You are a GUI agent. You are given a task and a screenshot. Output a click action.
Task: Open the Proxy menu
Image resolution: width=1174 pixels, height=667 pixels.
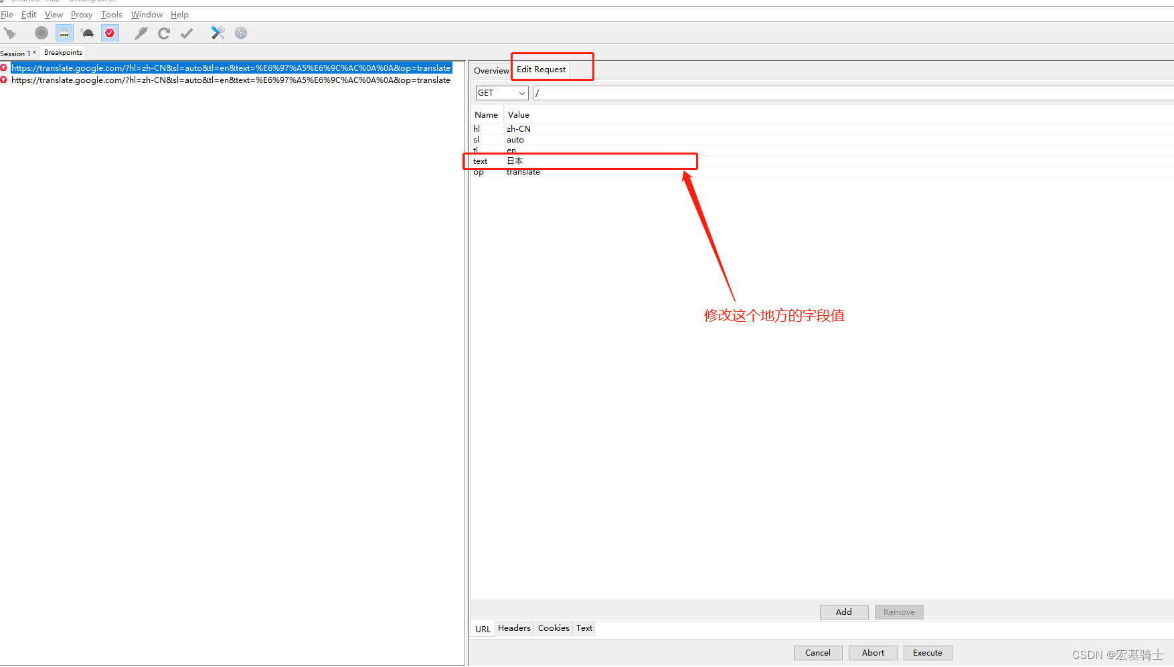tap(82, 15)
